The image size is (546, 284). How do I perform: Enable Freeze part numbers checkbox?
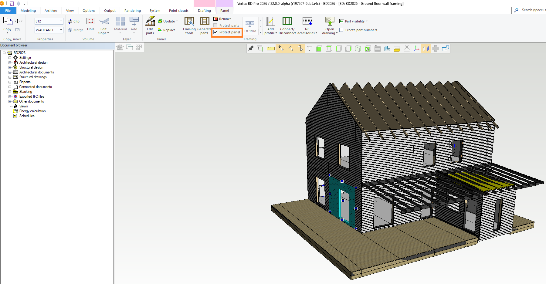pos(341,30)
